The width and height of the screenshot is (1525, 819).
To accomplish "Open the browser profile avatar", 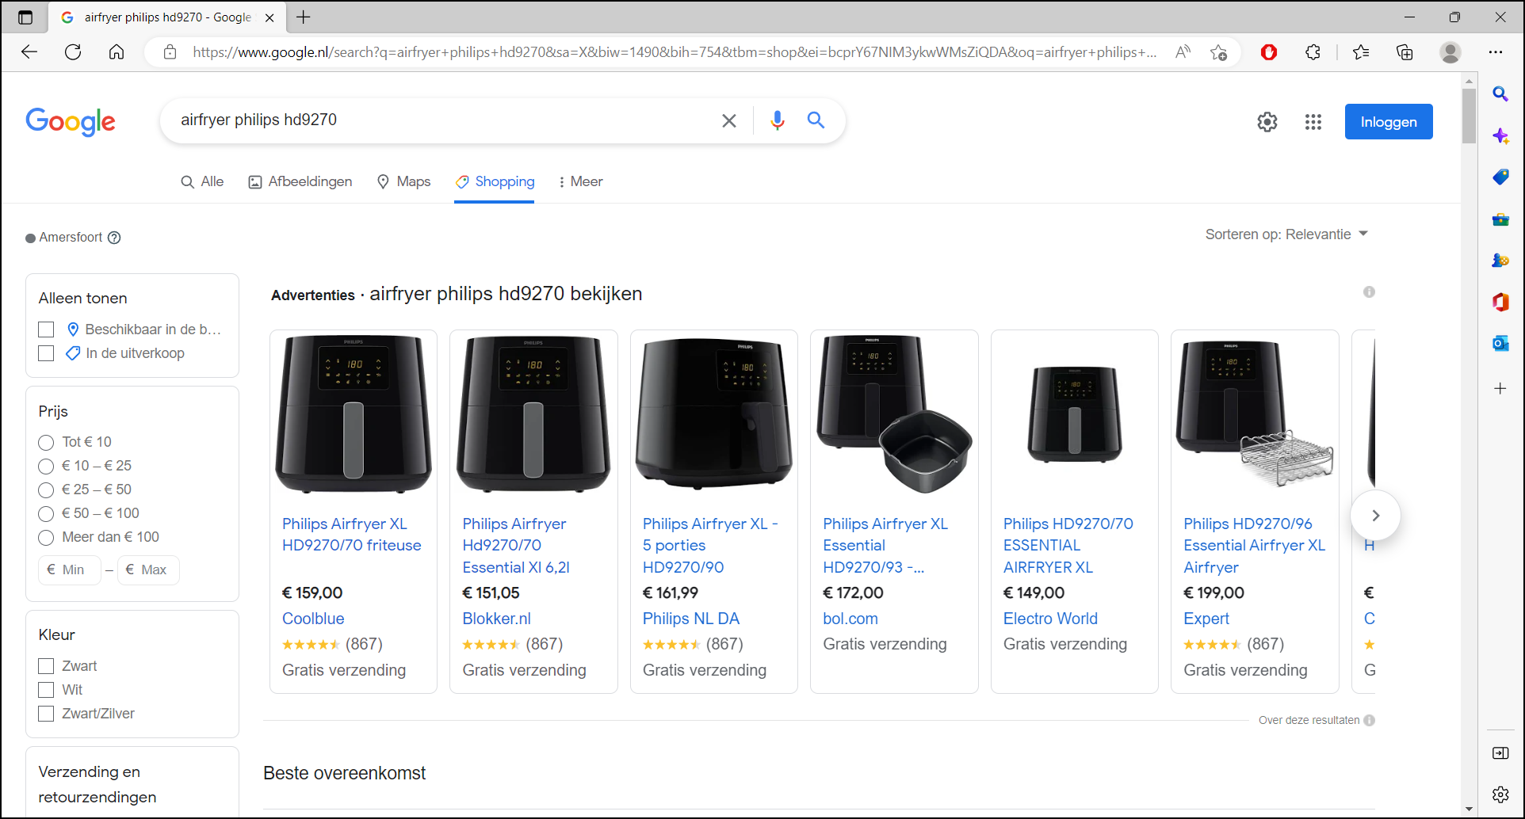I will point(1450,52).
